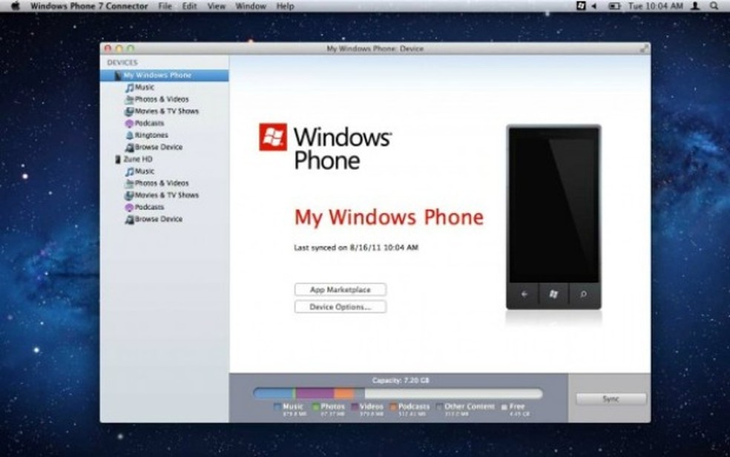
Task: Toggle the Music legend checkbox
Action: [277, 406]
